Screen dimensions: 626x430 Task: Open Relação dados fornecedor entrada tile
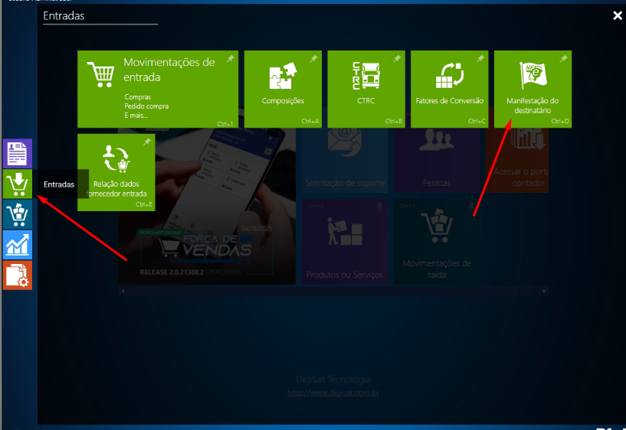(x=116, y=172)
